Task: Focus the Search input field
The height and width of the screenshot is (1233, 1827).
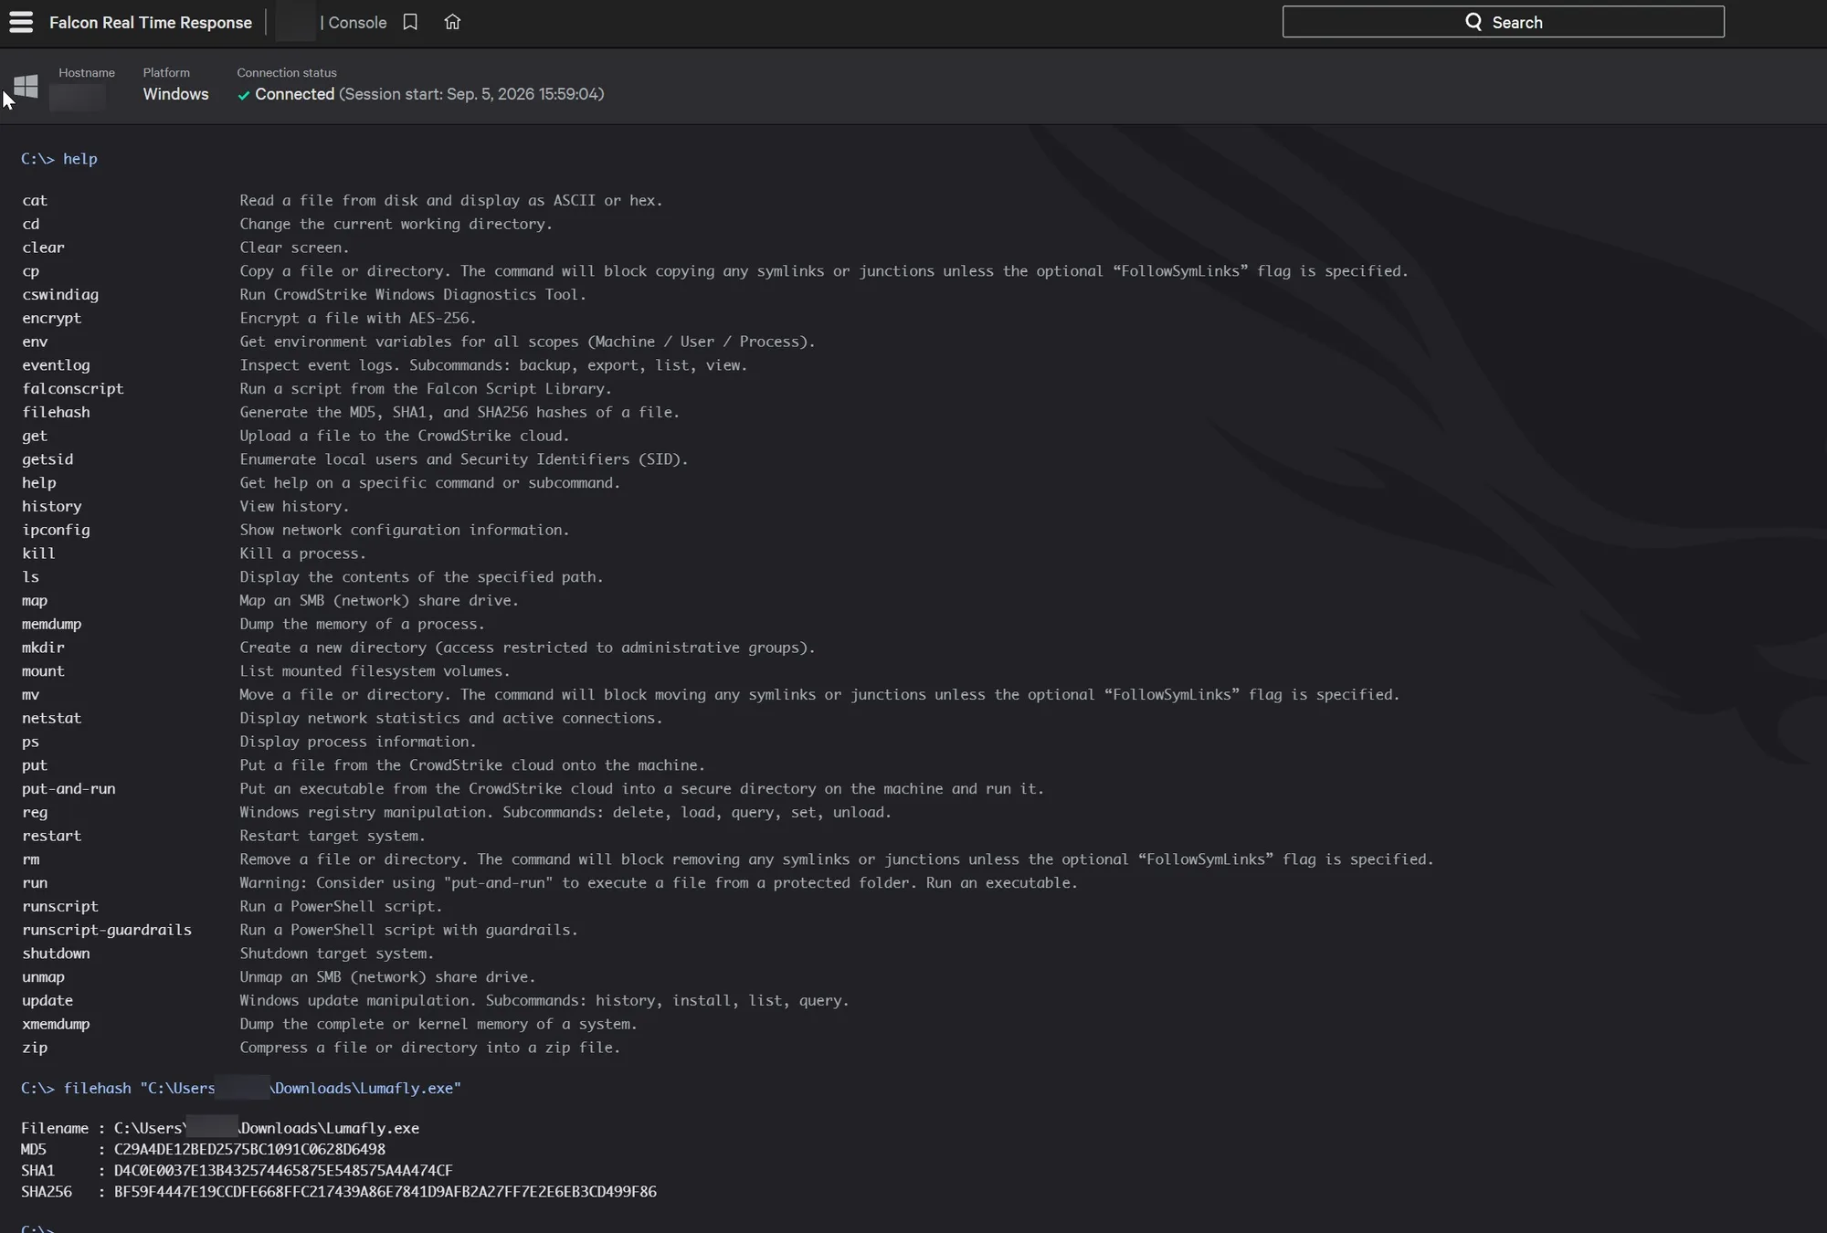Action: (1503, 22)
